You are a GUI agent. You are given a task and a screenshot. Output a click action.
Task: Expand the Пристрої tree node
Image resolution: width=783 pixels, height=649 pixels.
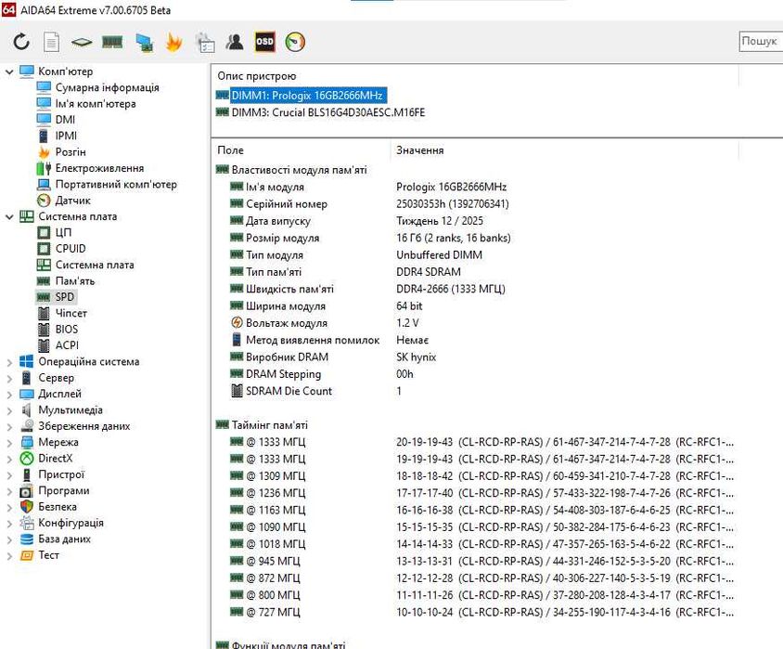pyautogui.click(x=9, y=475)
